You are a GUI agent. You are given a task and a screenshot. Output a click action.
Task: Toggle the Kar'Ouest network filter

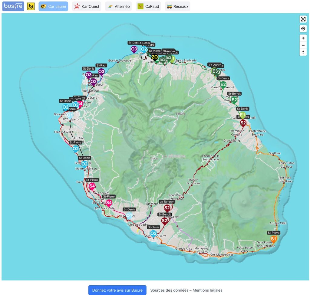[87, 6]
